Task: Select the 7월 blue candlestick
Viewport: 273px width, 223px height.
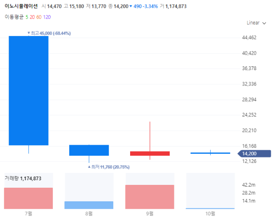Action: pyautogui.click(x=29, y=91)
